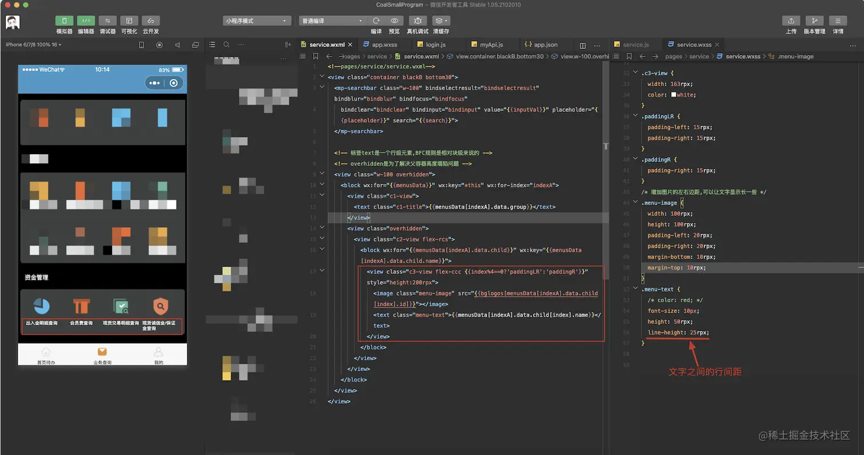Screen dimensions: 864x455
Task: Click the split editor icon
Action: [x=583, y=45]
